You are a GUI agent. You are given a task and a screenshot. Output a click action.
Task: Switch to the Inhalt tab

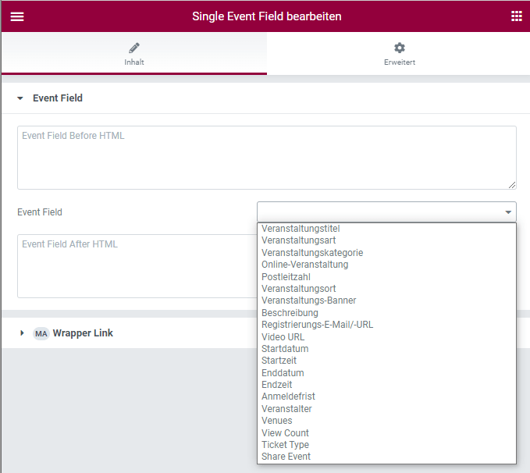[x=134, y=55]
